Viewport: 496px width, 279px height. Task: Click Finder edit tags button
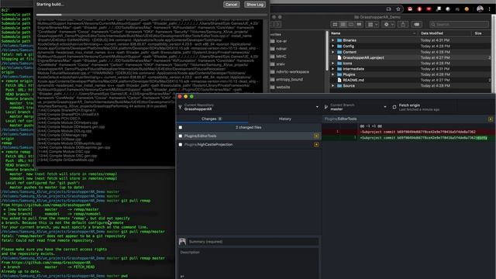pos(417,24)
